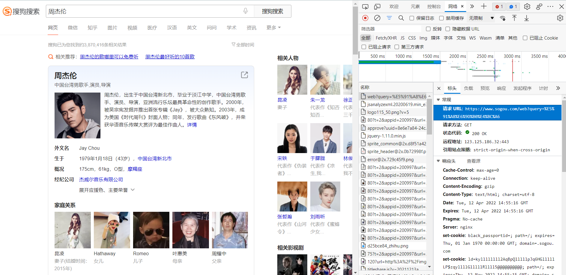Select jquery-1.11.0.min.js request row

(x=393, y=136)
